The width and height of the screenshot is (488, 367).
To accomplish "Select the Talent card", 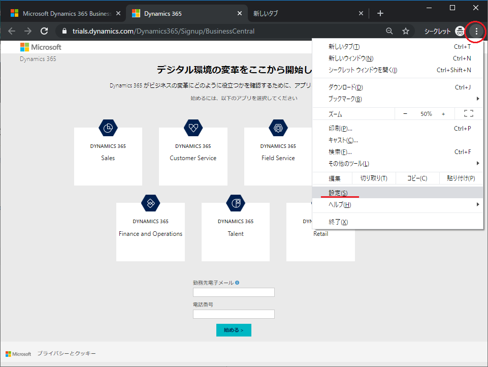I will tap(236, 232).
